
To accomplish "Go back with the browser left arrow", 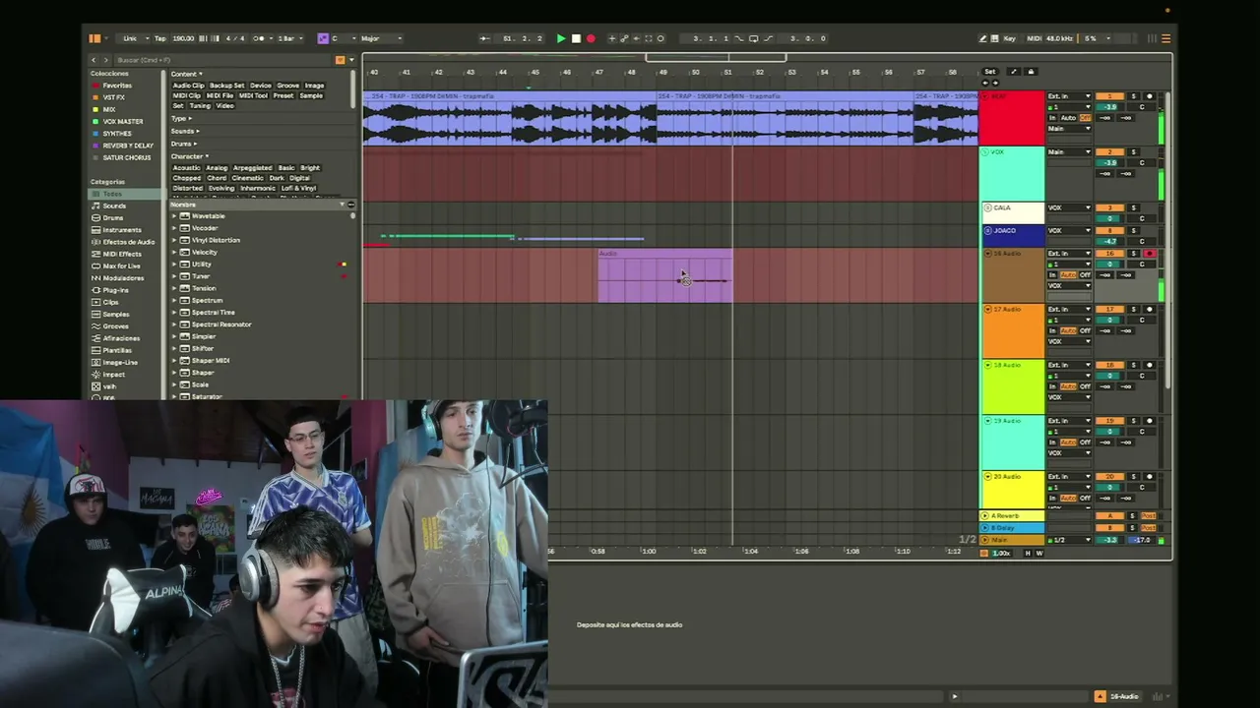I will tap(94, 60).
